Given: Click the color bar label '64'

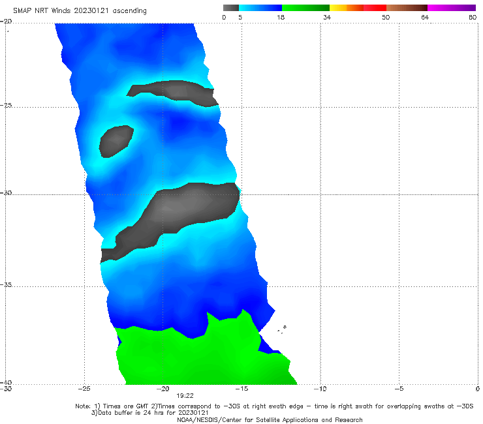Looking at the screenshot, I should pos(425,17).
